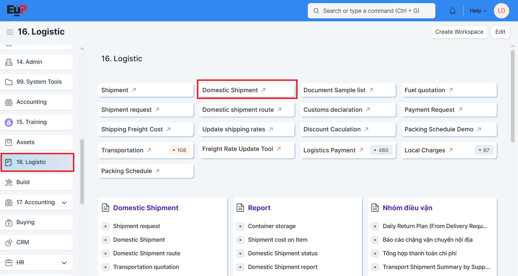Click the 14. Admin building icon
The image size is (518, 276).
9,62
